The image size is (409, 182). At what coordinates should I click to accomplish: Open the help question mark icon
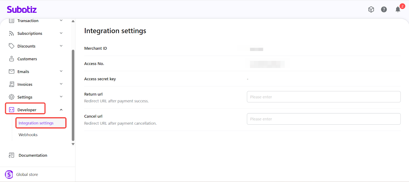(x=384, y=9)
